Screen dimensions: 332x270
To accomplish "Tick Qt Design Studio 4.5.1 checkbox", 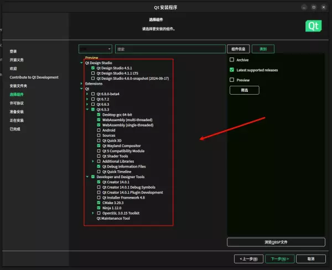I will (x=93, y=68).
